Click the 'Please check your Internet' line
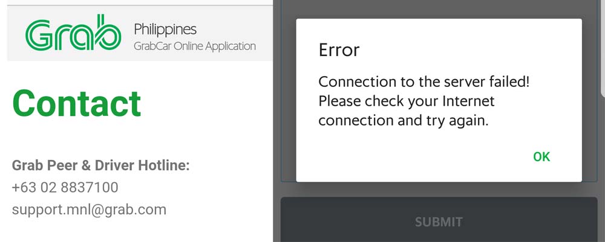 coord(407,101)
